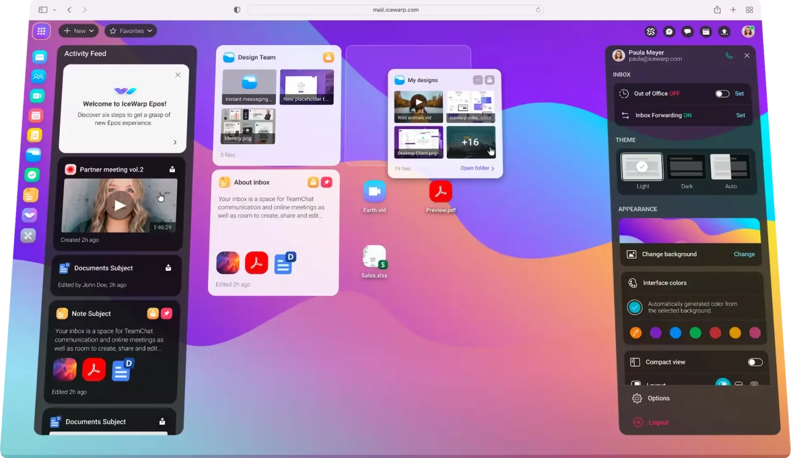Open the Sales.xlsx spreadsheet icon
Viewport: 791px width, 458px height.
(374, 257)
